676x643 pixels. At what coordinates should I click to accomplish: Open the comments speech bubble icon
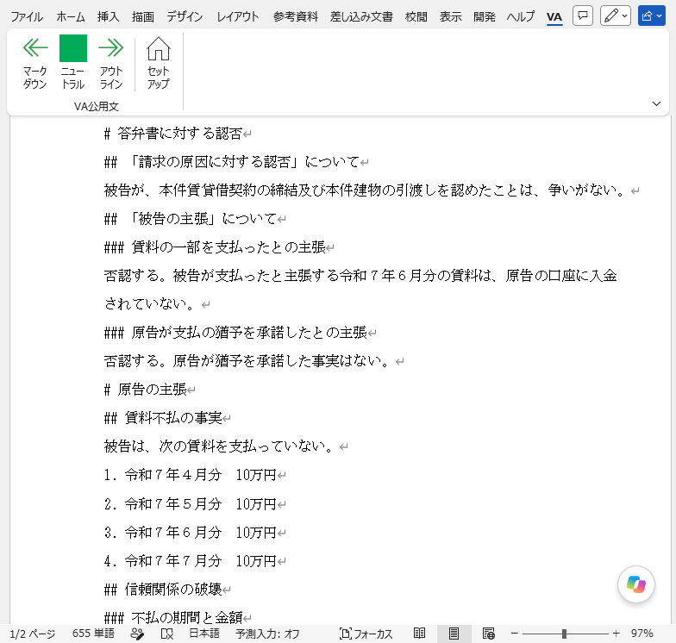pos(583,16)
